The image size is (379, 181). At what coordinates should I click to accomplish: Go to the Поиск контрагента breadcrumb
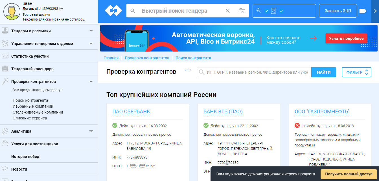point(193,58)
